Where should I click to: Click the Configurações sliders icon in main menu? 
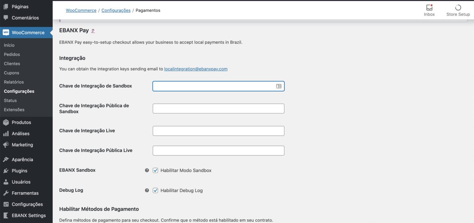[x=6, y=204]
